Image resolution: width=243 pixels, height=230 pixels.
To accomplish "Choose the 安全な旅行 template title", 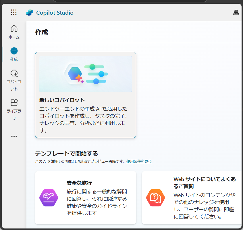I will (79, 183).
